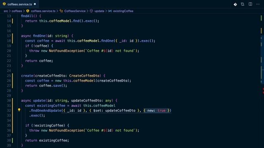The width and height of the screenshot is (264, 148).
Task: Select the coffees.service.ts editor tab
Action: coord(19,4)
